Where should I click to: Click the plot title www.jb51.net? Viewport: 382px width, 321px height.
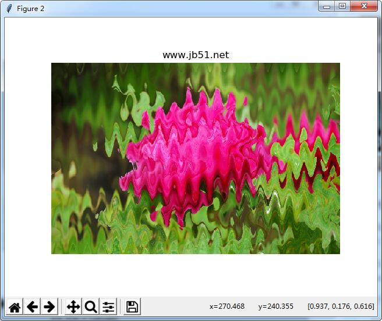pyautogui.click(x=196, y=55)
